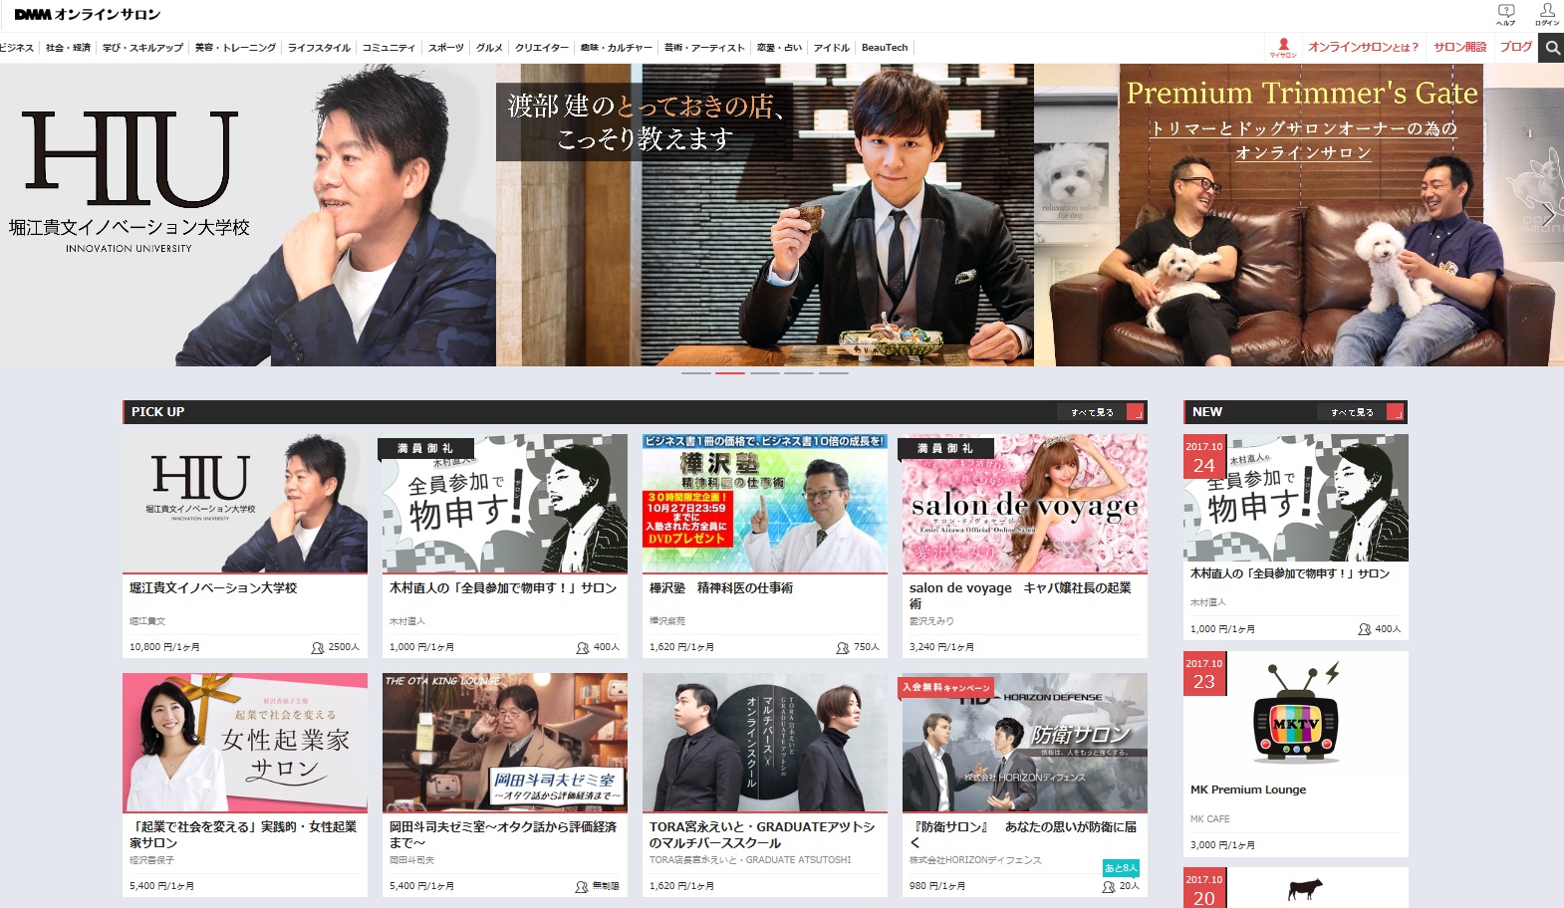Select the third carousel indicator dash

(765, 373)
